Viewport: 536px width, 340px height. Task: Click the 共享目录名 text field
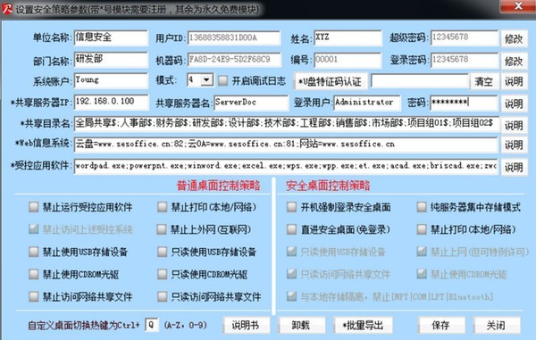pos(286,123)
